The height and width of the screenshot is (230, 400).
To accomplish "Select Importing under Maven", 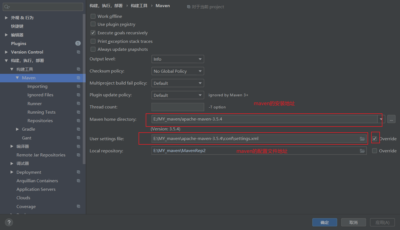I will click(x=37, y=86).
